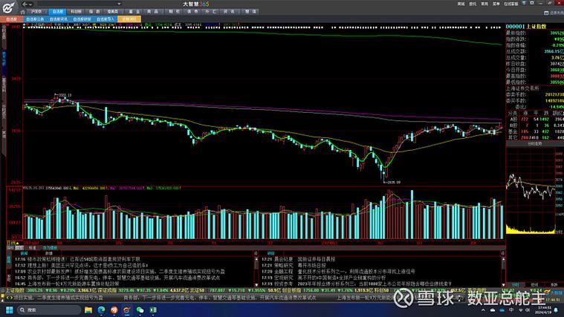Open the 17:20 金融工程 research report

(338, 272)
